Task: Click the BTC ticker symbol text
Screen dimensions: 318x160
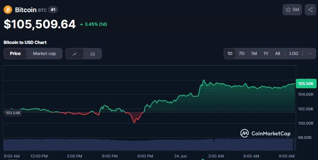Action: click(42, 10)
